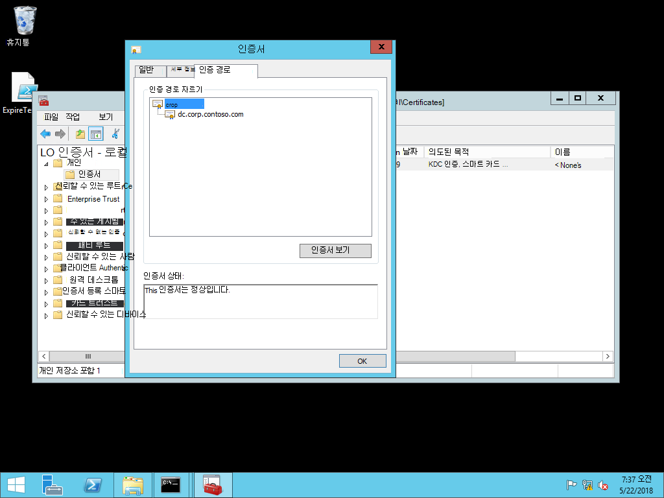Click the up-one-level folder toolbar icon
The height and width of the screenshot is (498, 664).
(80, 134)
